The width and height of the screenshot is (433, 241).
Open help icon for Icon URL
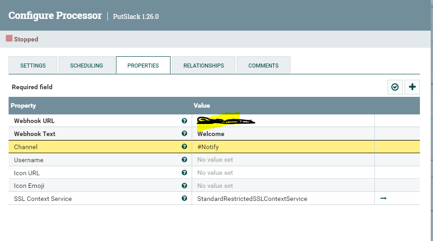pos(184,173)
